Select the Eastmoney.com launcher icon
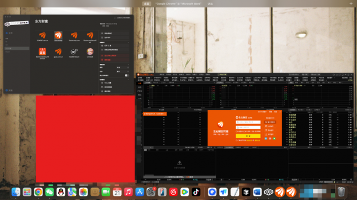 coord(74,35)
